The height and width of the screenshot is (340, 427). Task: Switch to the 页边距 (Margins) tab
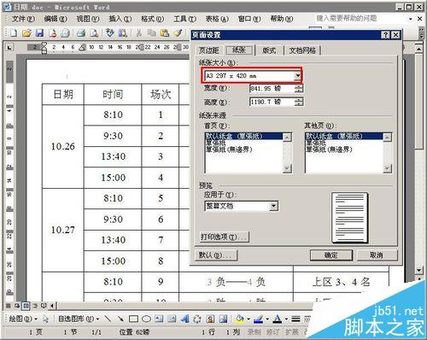(x=208, y=50)
